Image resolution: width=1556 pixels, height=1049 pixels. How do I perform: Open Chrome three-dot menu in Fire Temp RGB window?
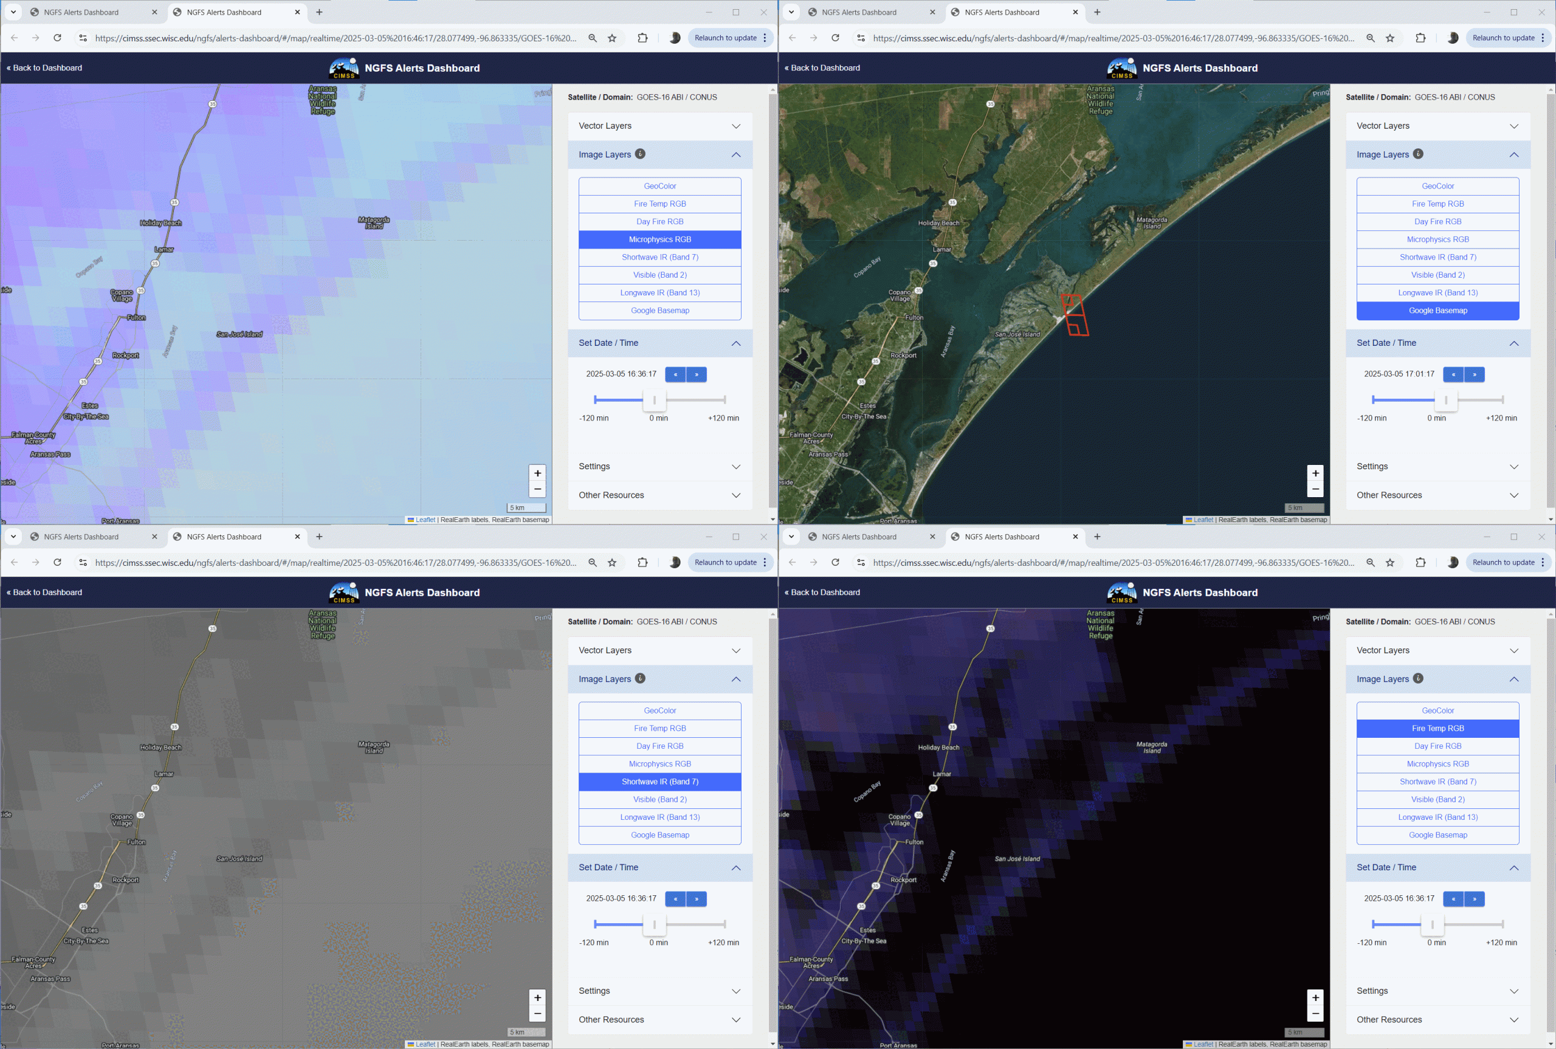click(1543, 563)
